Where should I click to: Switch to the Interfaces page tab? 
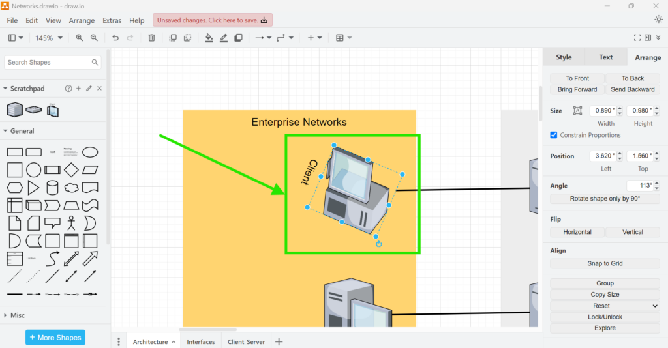pos(201,341)
